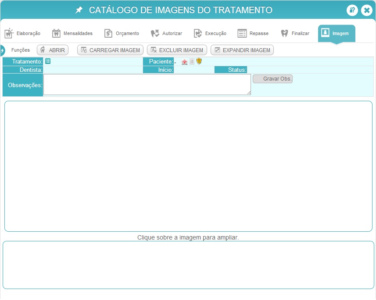Click EXCLUIR IMAGEM button
The width and height of the screenshot is (376, 300).
177,50
